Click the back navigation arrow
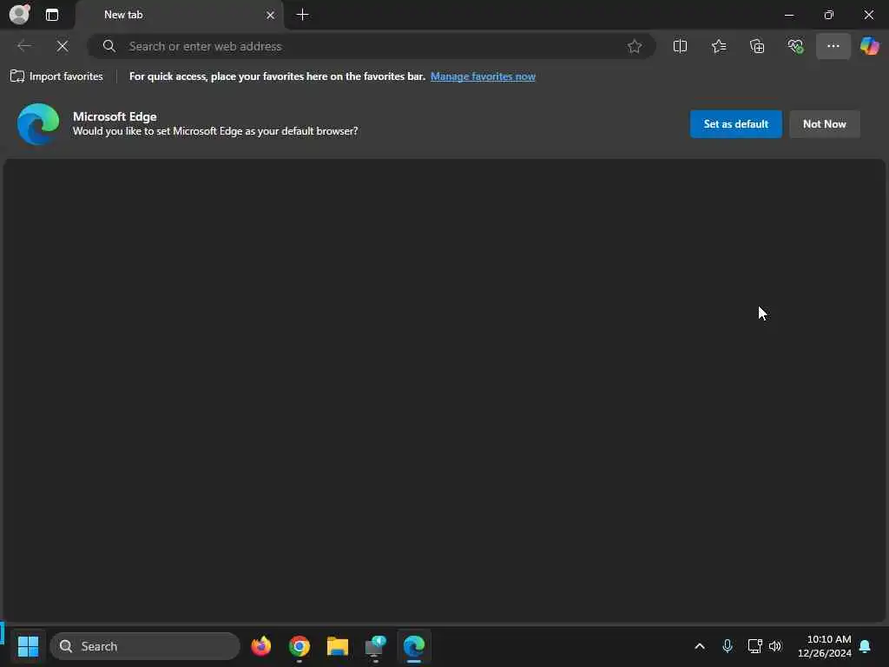The height and width of the screenshot is (667, 889). click(24, 46)
